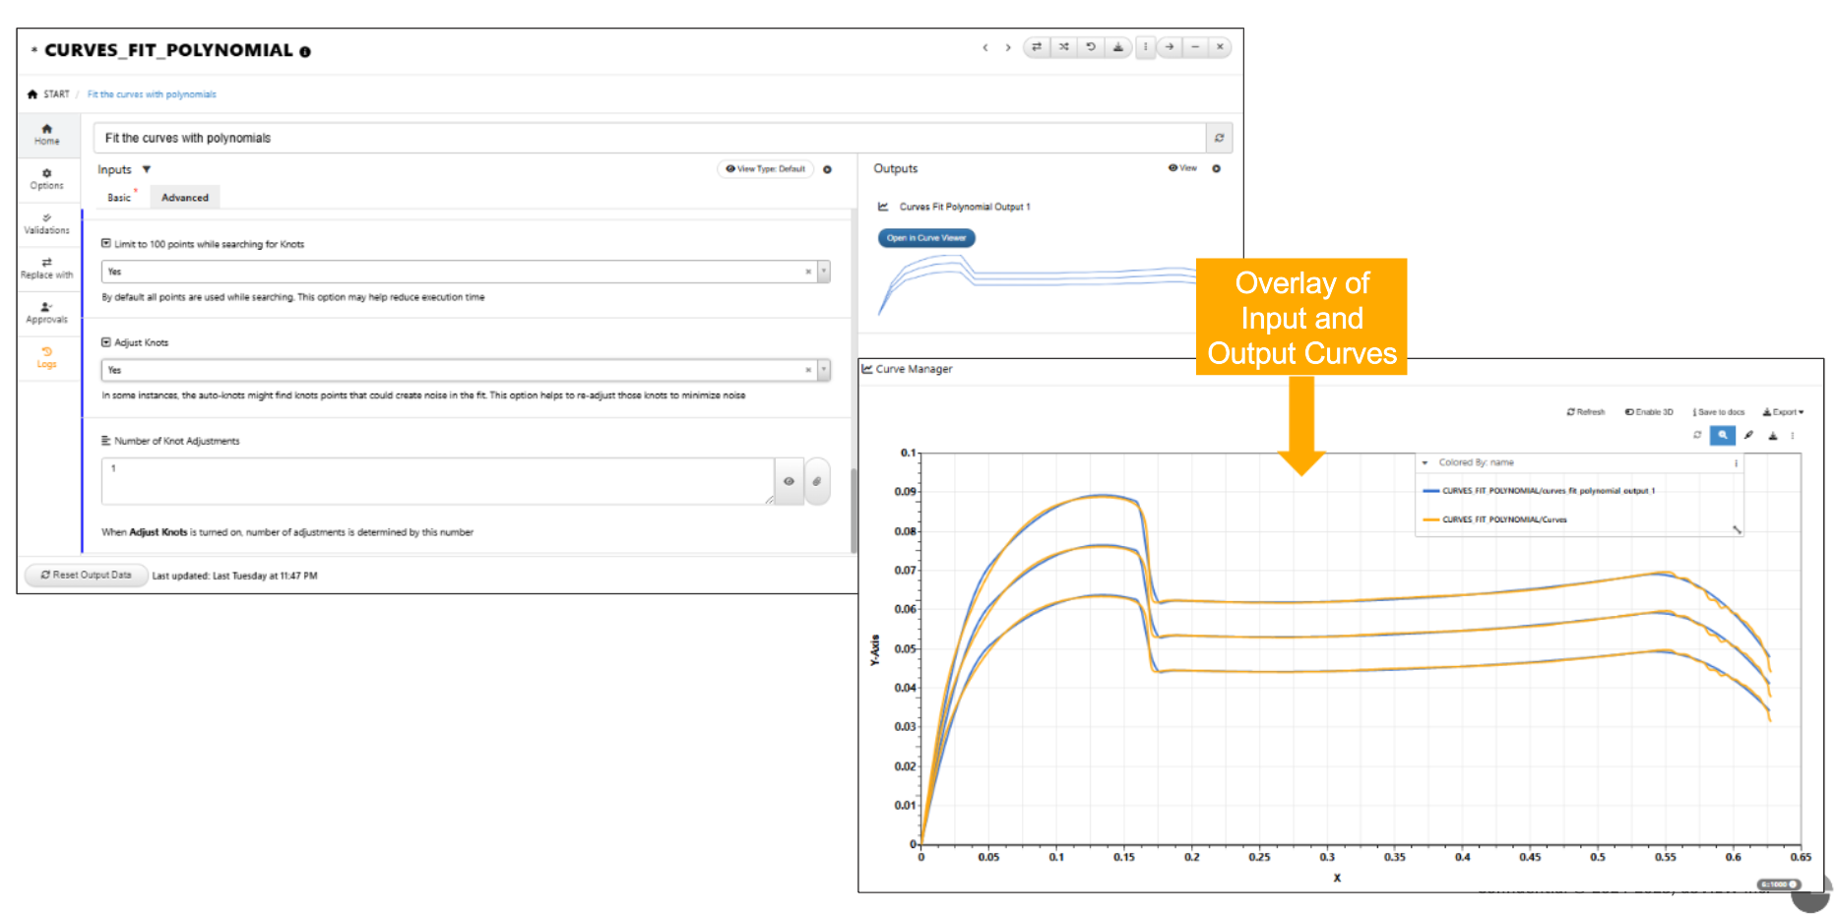Click the settings circle icon next to View Type
This screenshot has width=1837, height=914.
(827, 169)
